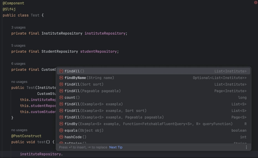Click the test() method name
The image size is (258, 158).
click(42, 142)
